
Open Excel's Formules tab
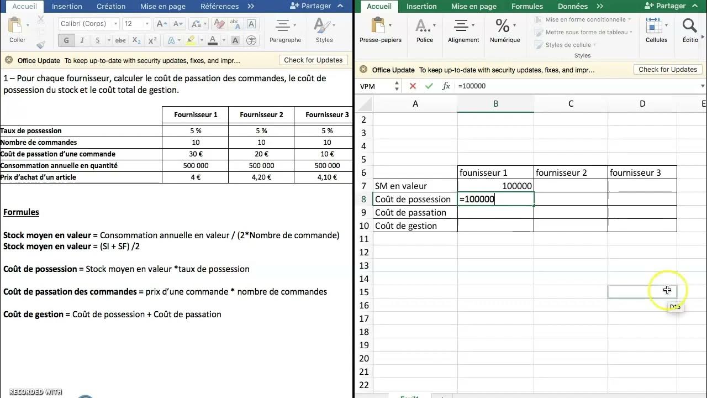tap(527, 6)
